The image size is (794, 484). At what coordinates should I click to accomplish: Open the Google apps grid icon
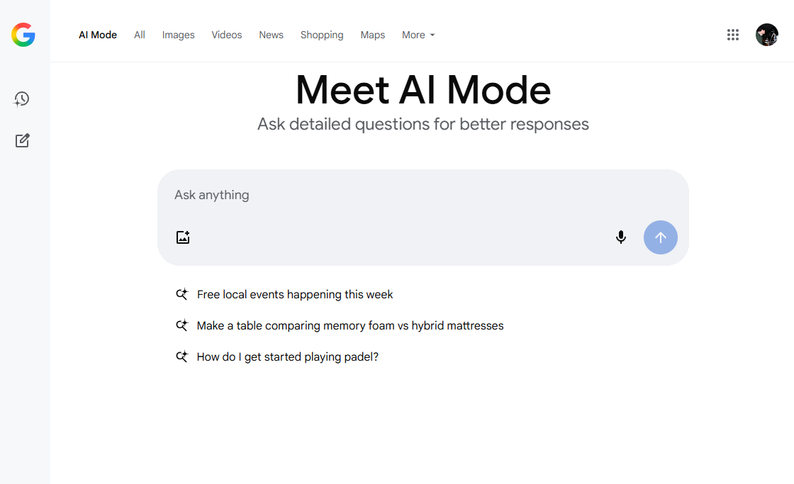click(x=733, y=35)
